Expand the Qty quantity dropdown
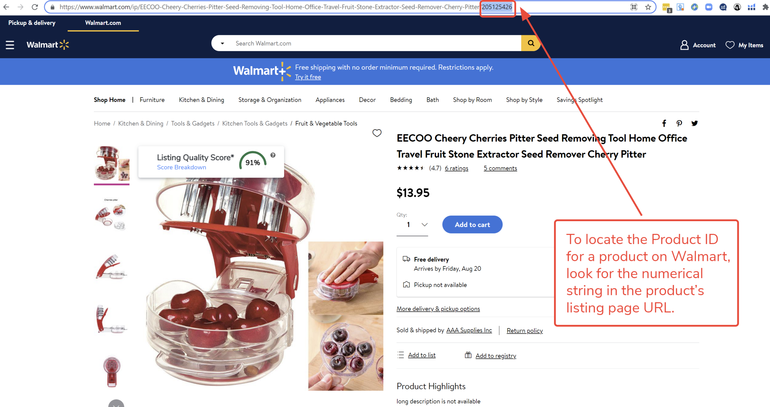The width and height of the screenshot is (770, 407). [412, 225]
